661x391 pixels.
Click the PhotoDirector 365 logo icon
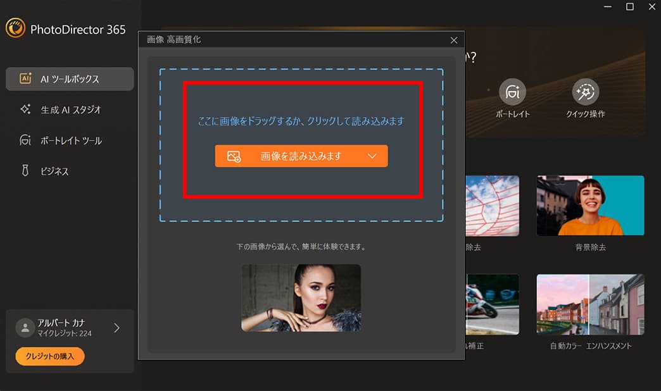coord(16,29)
